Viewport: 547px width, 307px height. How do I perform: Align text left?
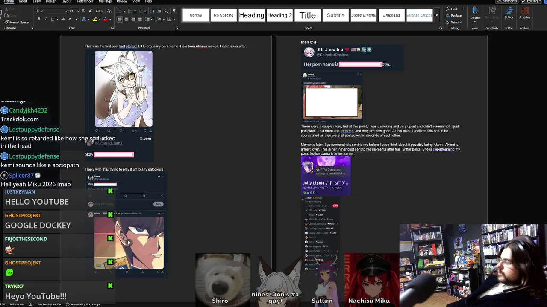(120, 19)
